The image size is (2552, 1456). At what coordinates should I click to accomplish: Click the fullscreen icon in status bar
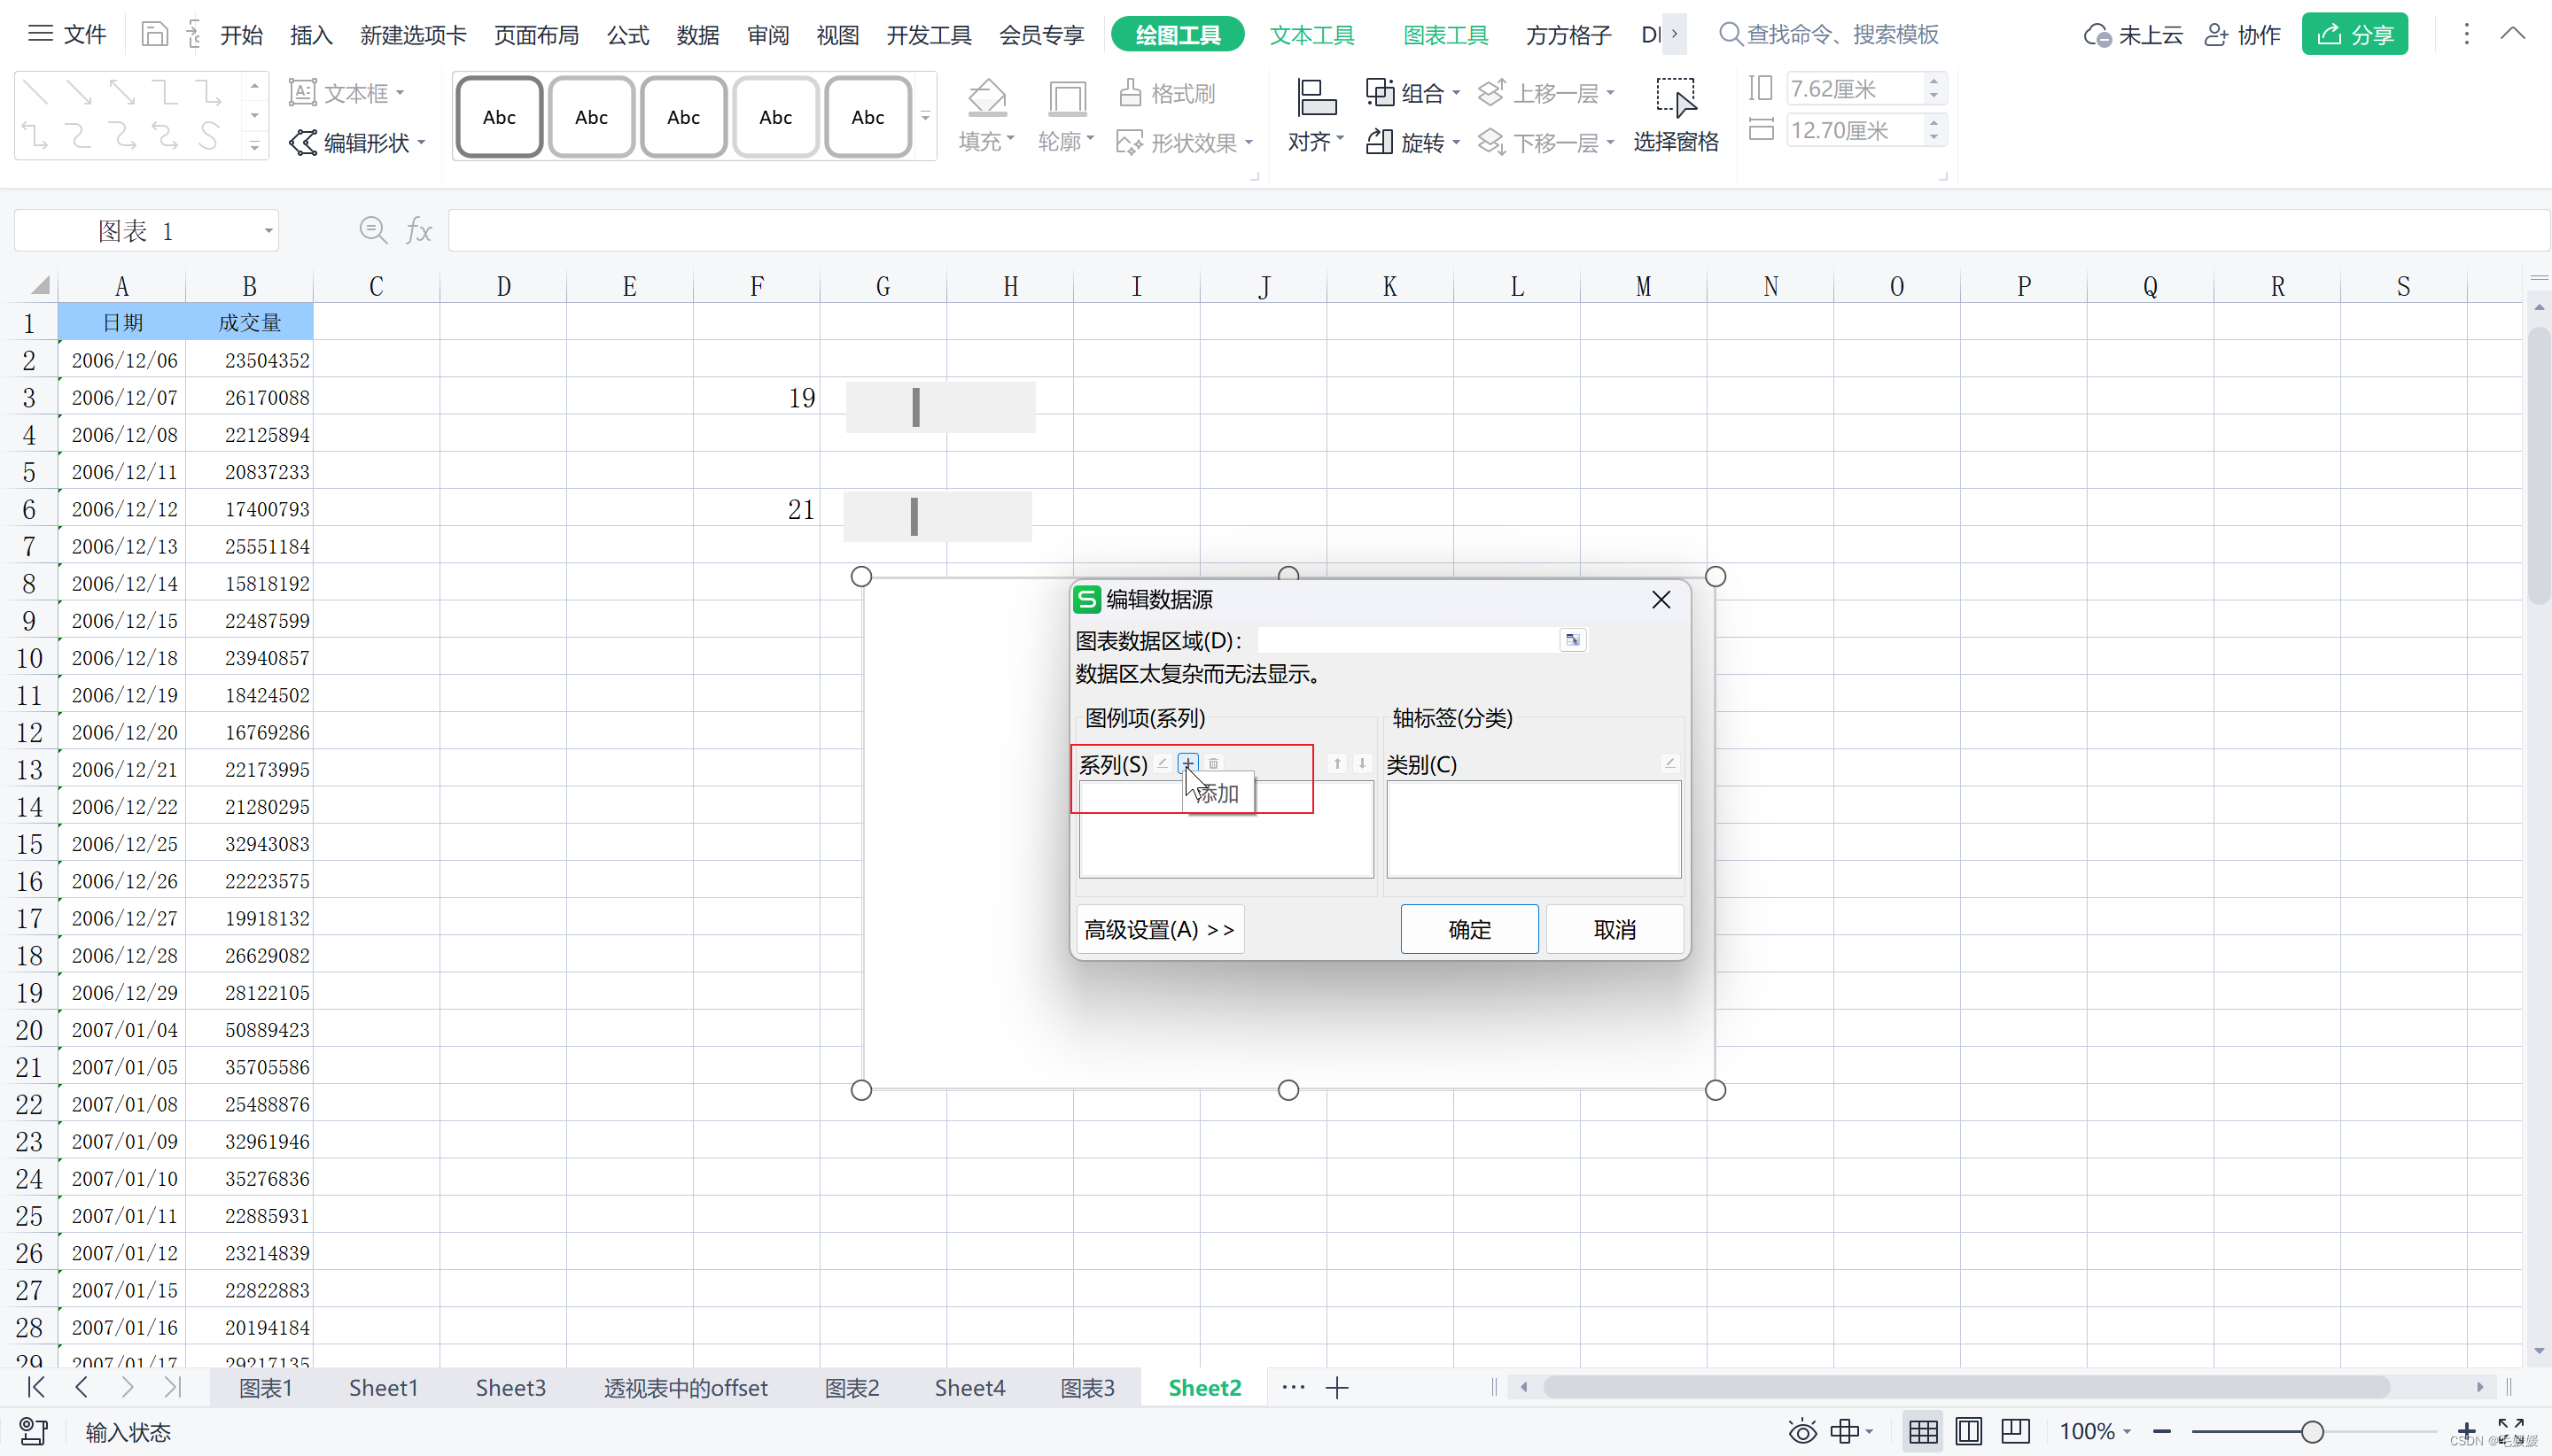tap(2511, 1430)
